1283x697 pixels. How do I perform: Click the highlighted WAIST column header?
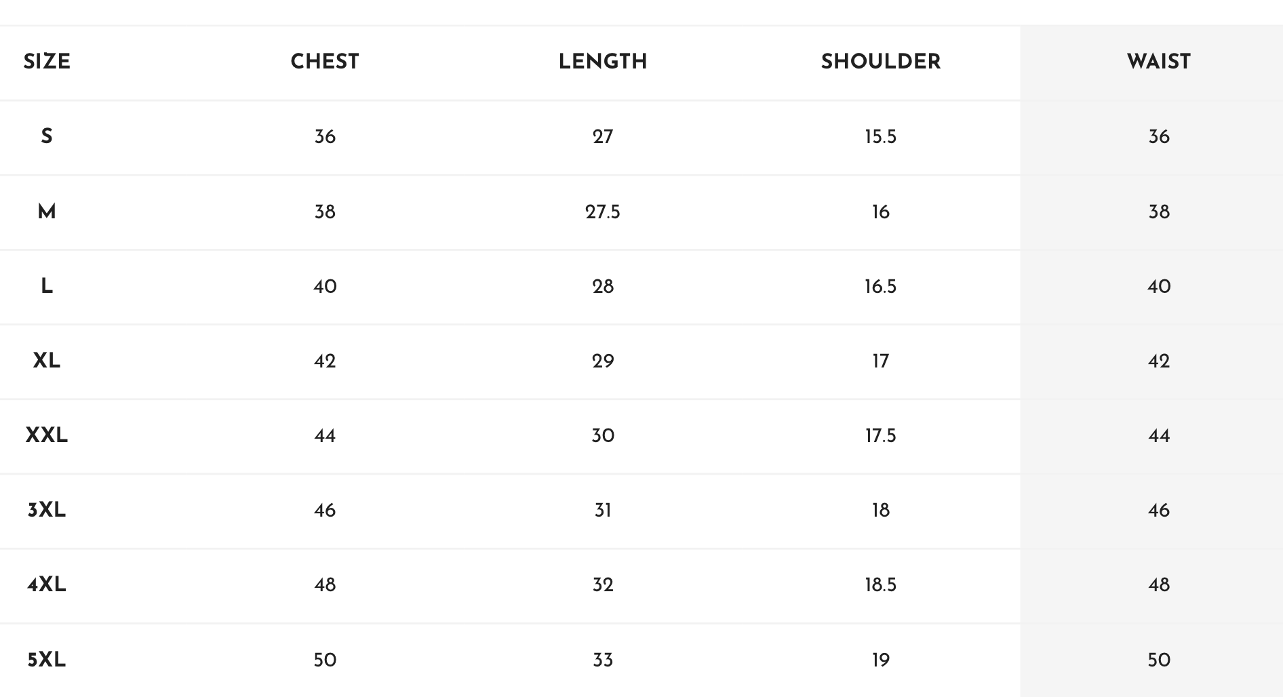(1159, 62)
